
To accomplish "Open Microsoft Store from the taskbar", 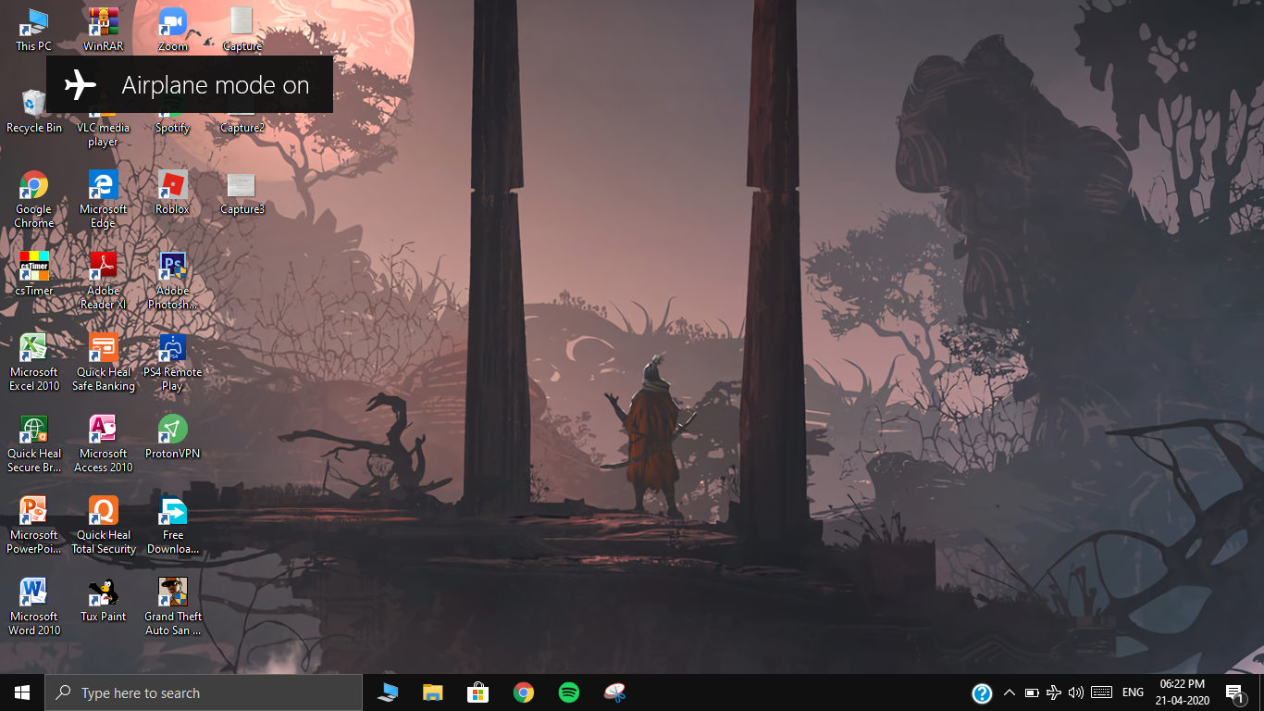I will click(477, 692).
